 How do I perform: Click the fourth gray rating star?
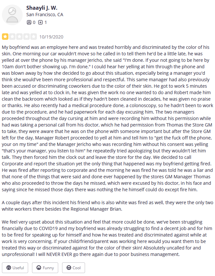tap(27, 37)
